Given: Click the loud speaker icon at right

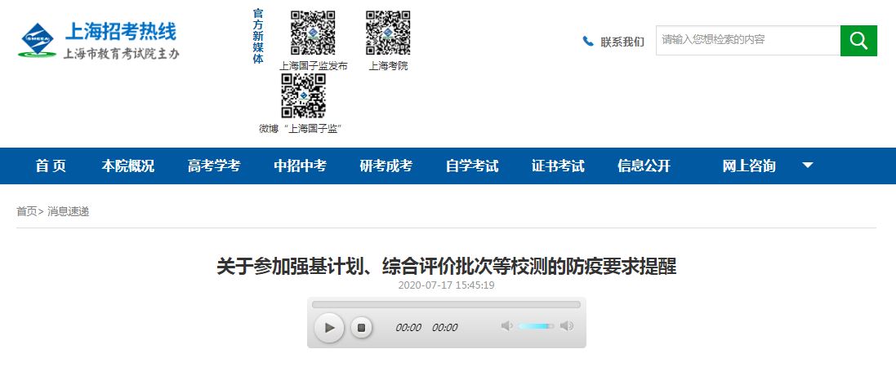Looking at the screenshot, I should 567,326.
